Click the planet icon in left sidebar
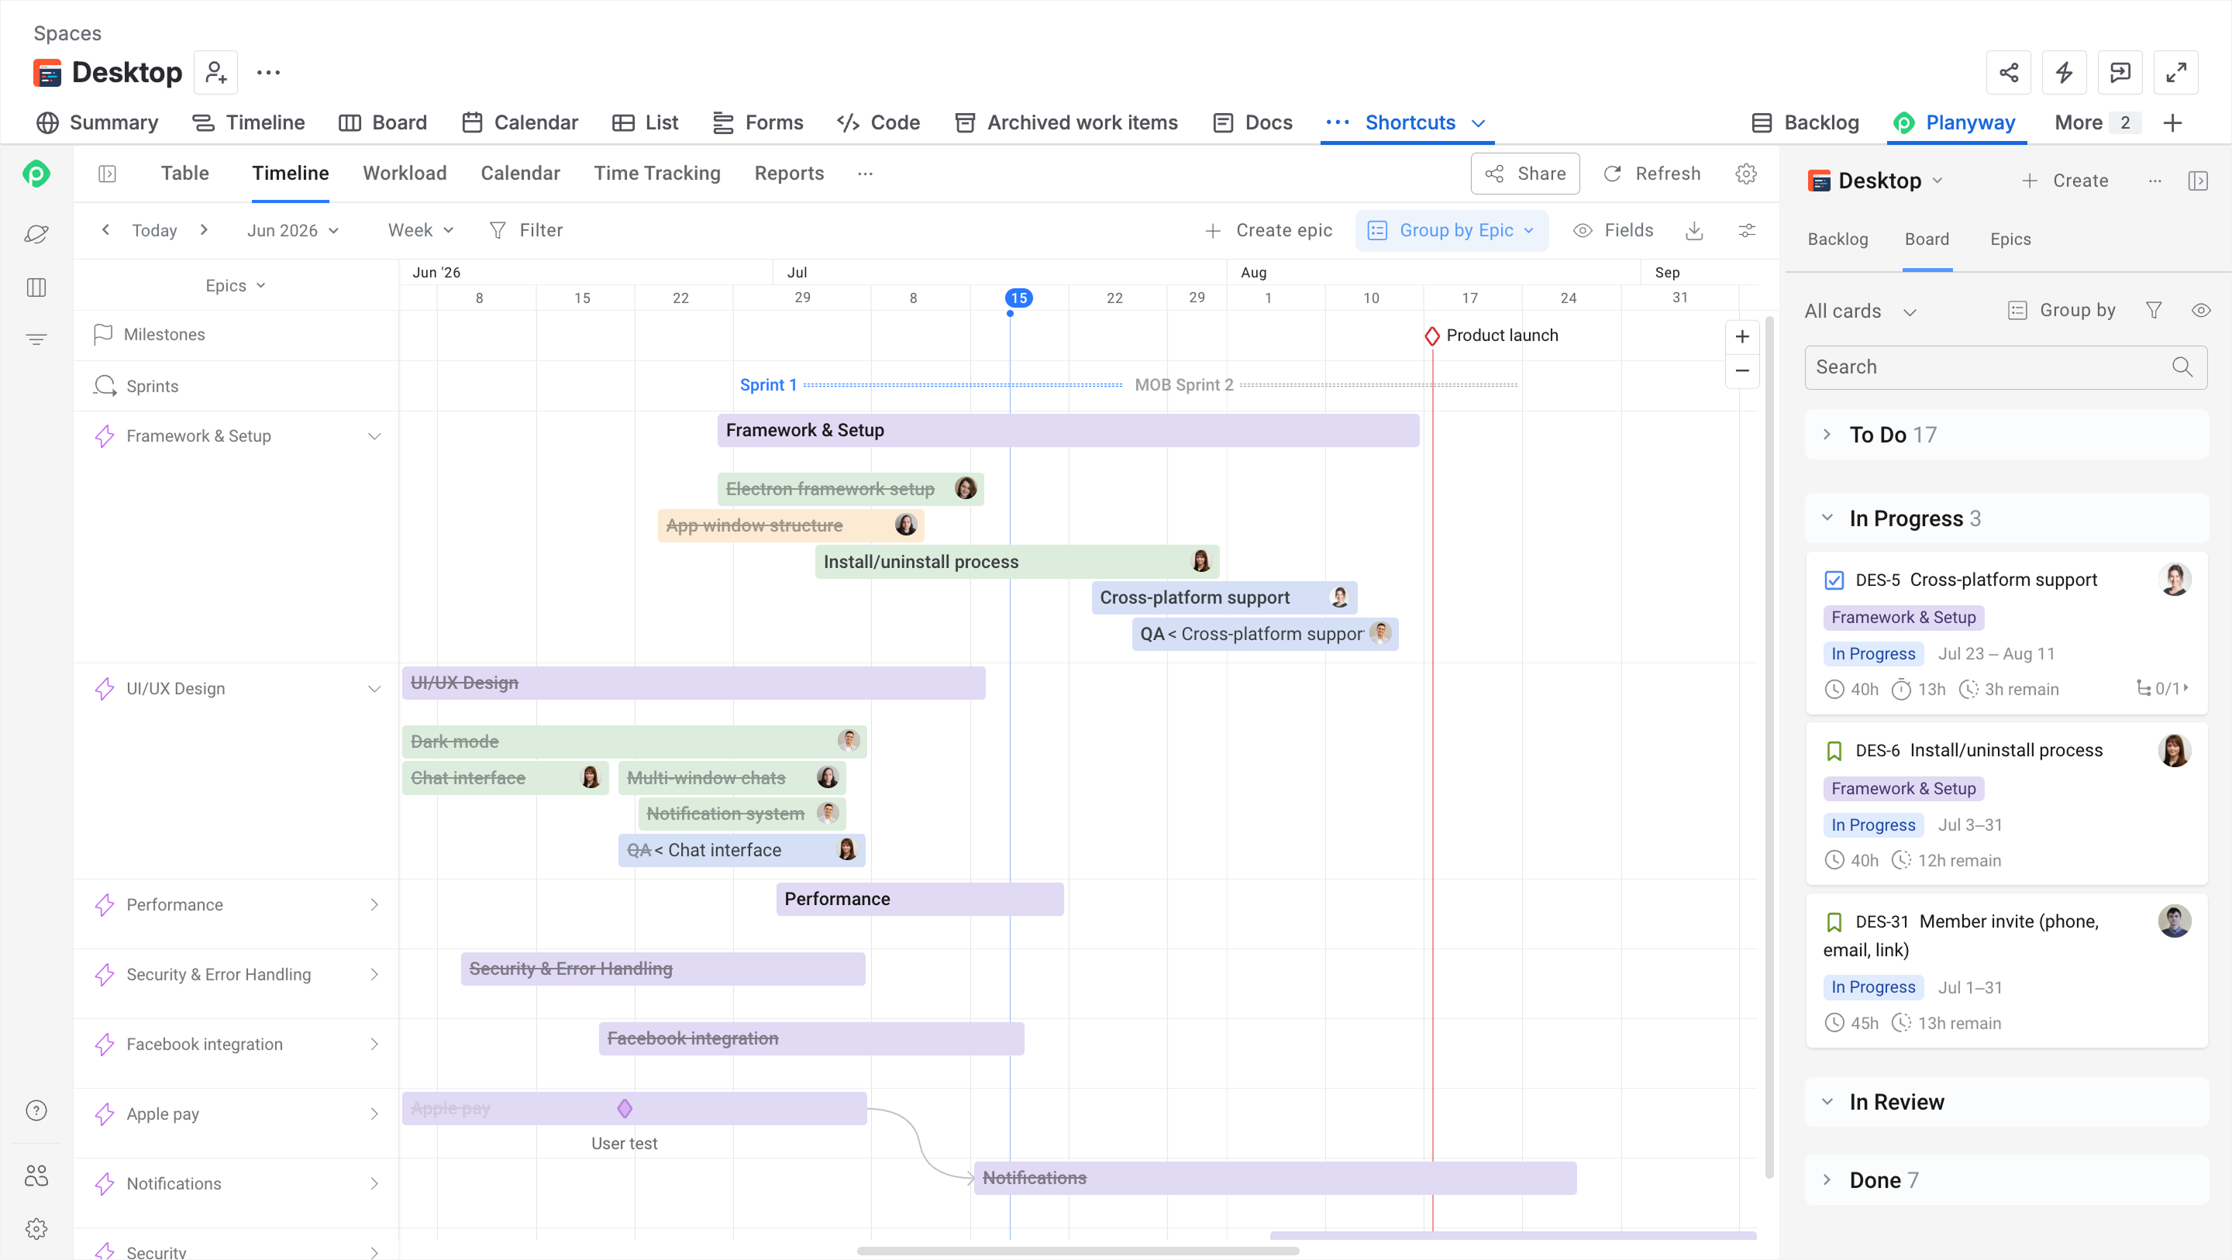 pyautogui.click(x=36, y=234)
